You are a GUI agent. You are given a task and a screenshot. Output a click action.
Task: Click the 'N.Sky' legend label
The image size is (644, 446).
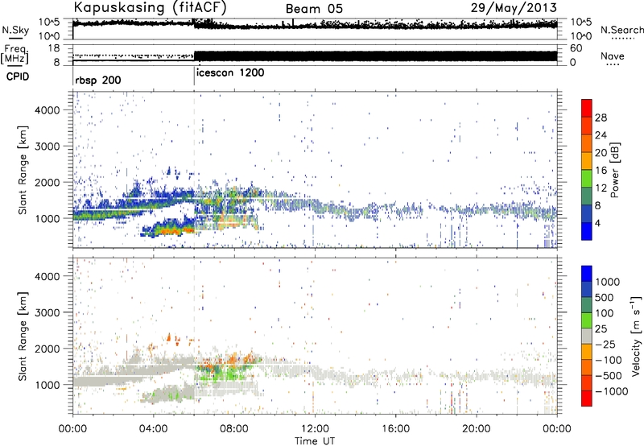coord(15,31)
